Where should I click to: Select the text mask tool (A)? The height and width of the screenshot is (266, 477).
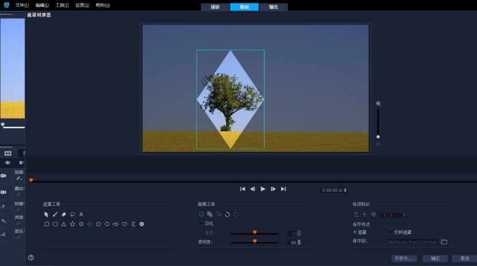point(81,214)
